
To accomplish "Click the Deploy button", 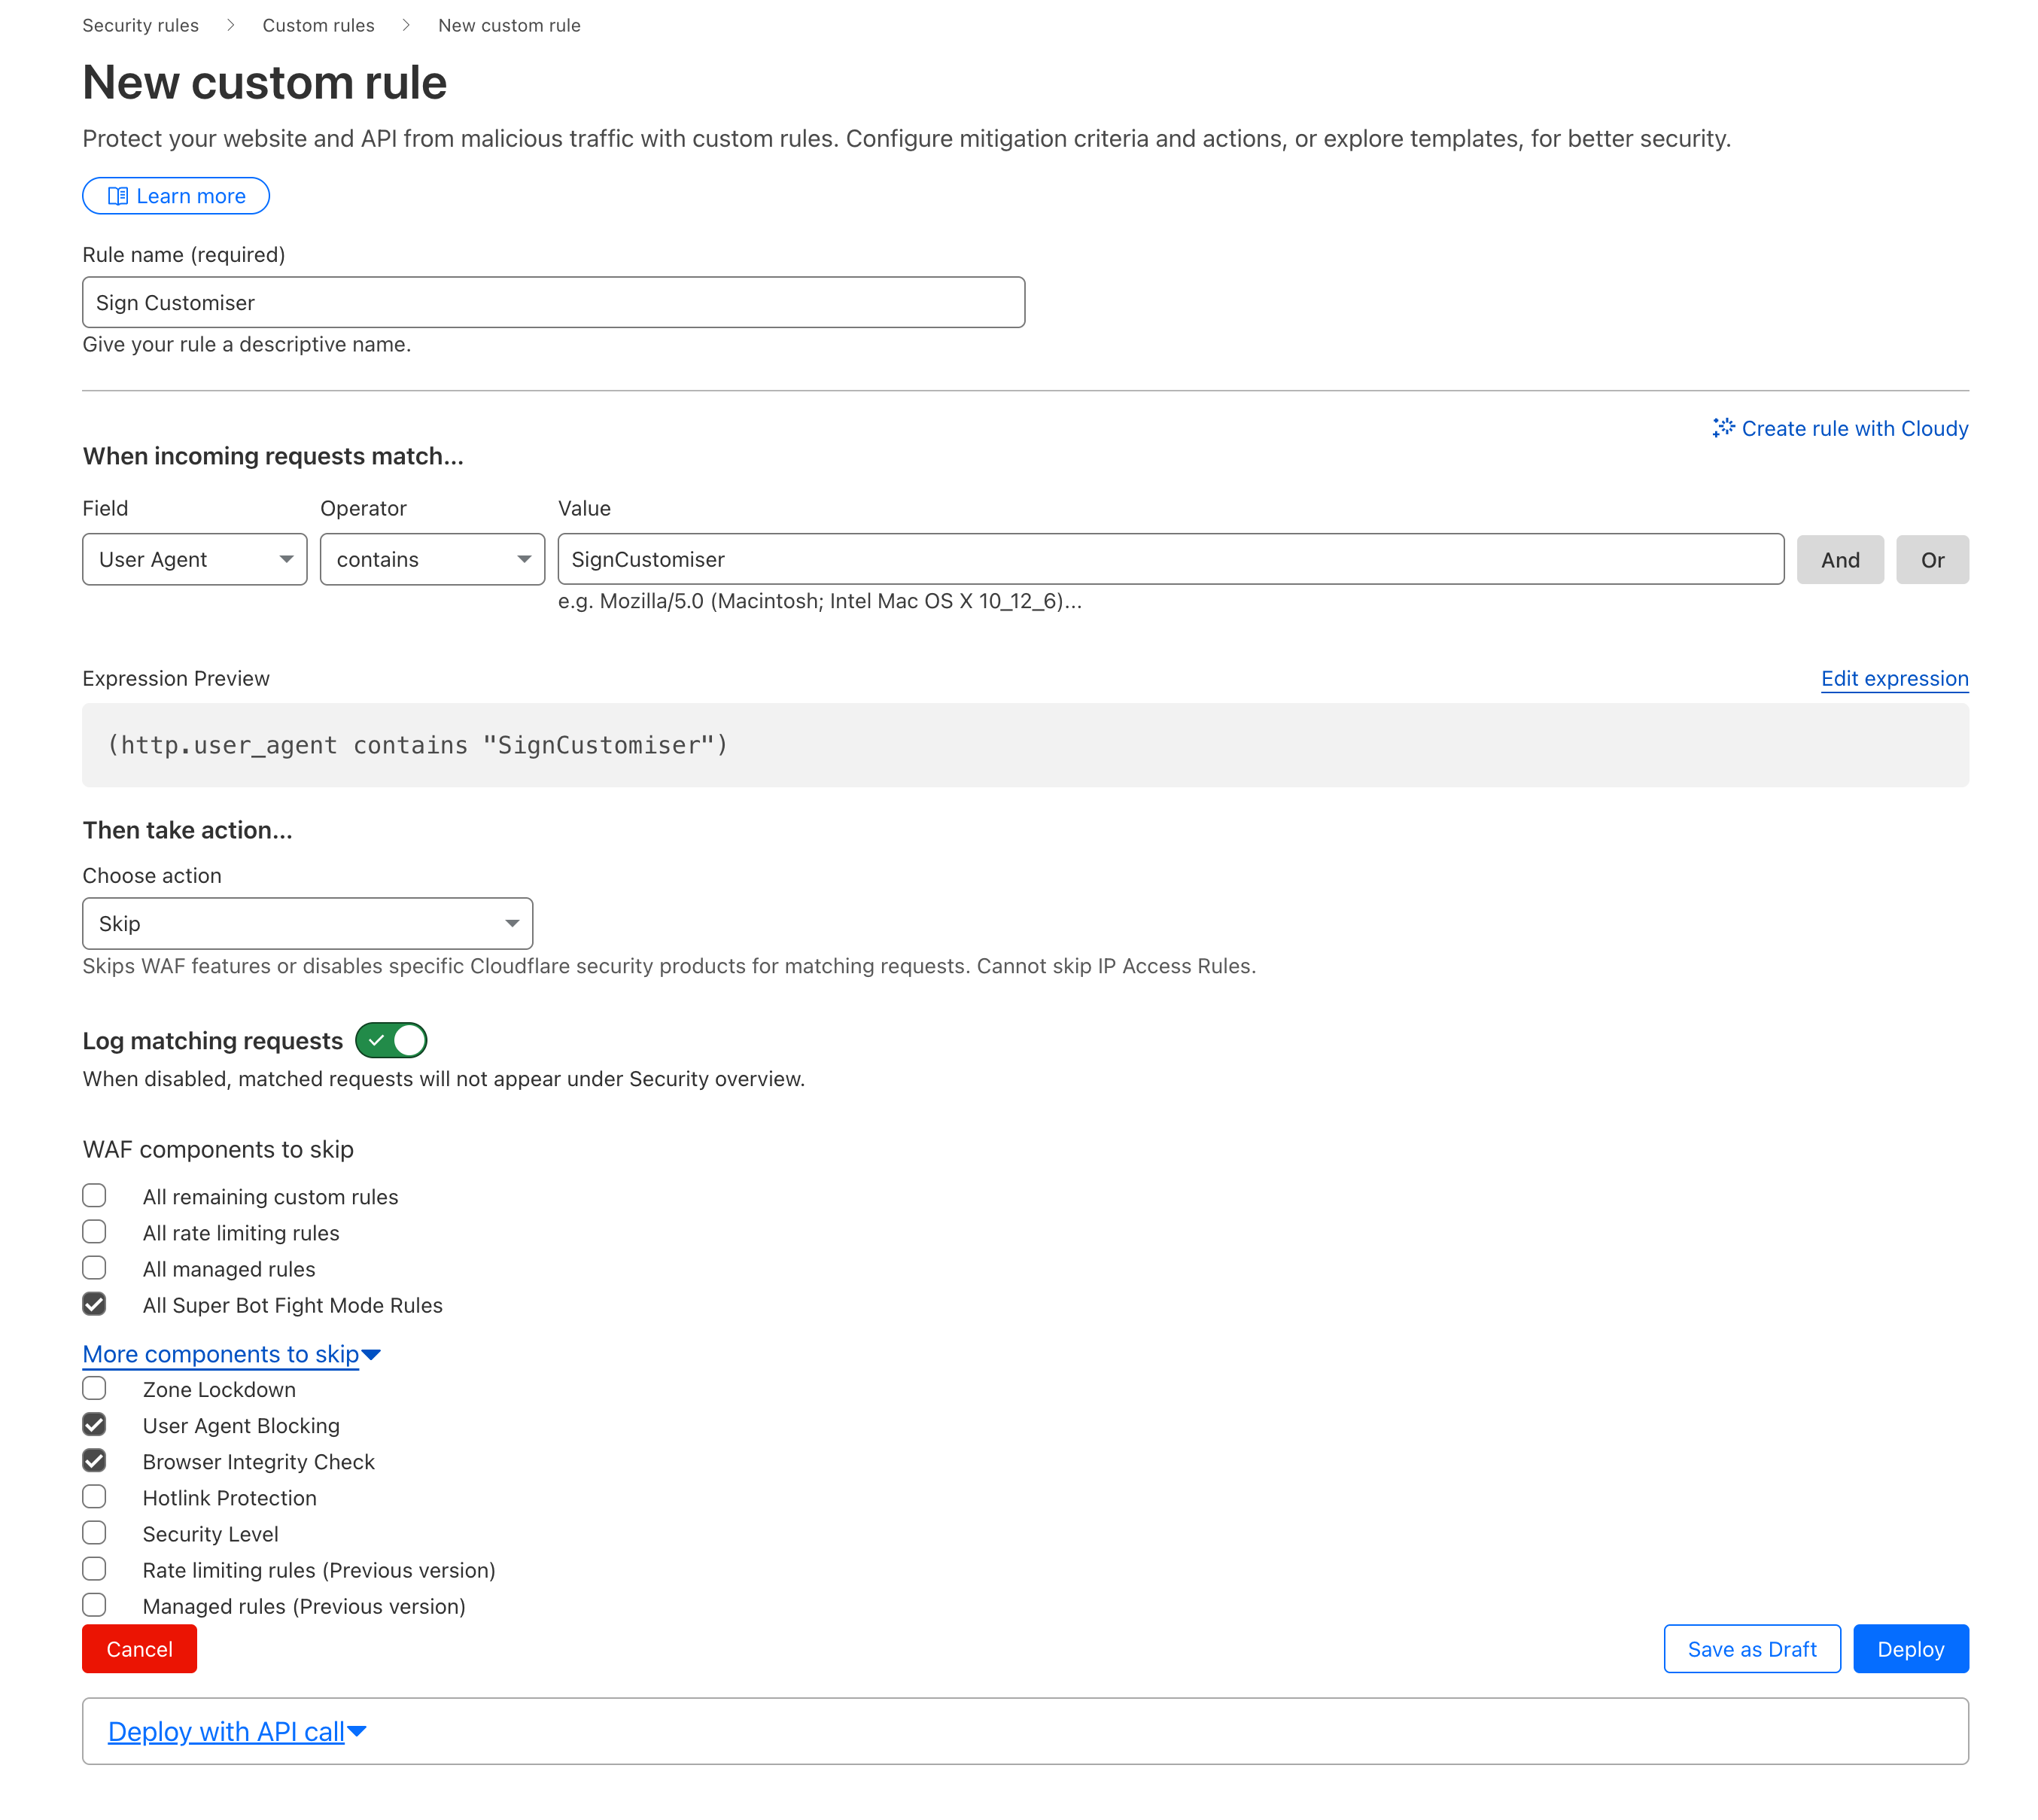I will (x=1909, y=1649).
